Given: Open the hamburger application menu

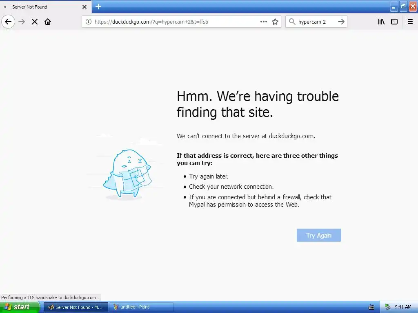Looking at the screenshot, I should click(x=410, y=22).
